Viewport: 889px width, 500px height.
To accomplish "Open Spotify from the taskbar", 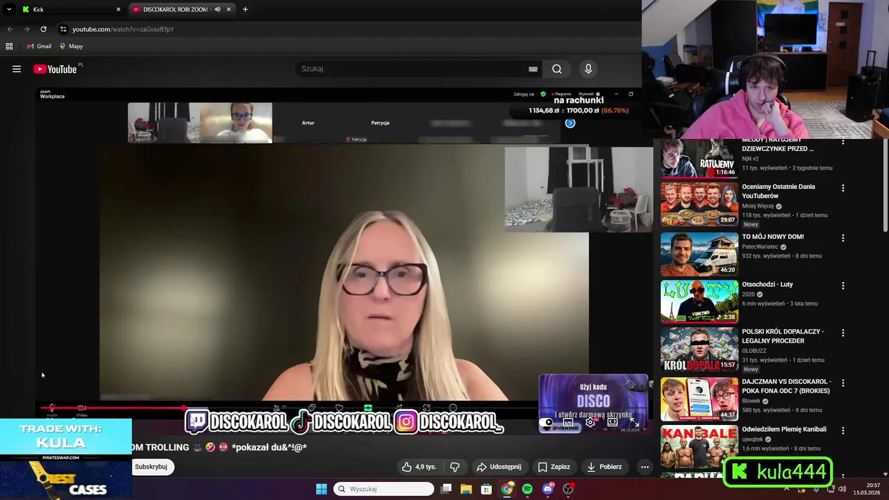I will [527, 489].
